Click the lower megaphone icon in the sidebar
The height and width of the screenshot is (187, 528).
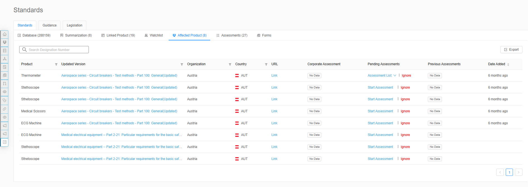coord(4,134)
